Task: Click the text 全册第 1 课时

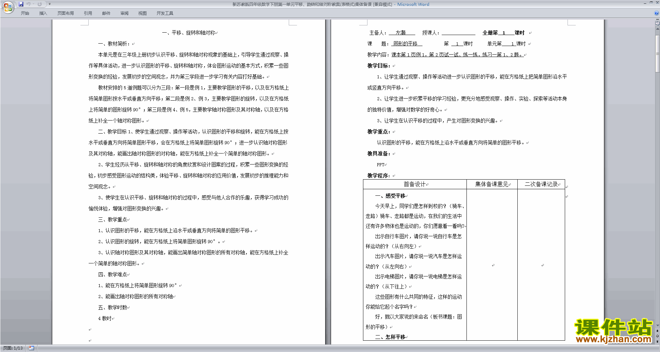Action: [503, 33]
